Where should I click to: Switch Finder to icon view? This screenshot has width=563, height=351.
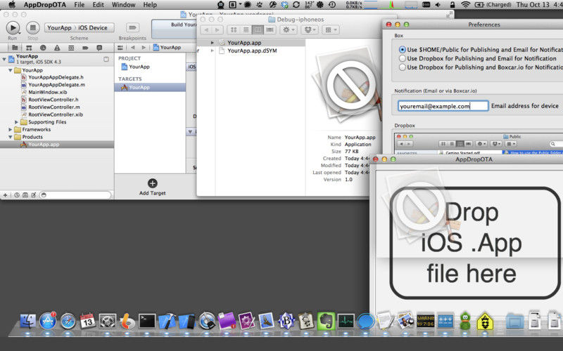(x=234, y=29)
